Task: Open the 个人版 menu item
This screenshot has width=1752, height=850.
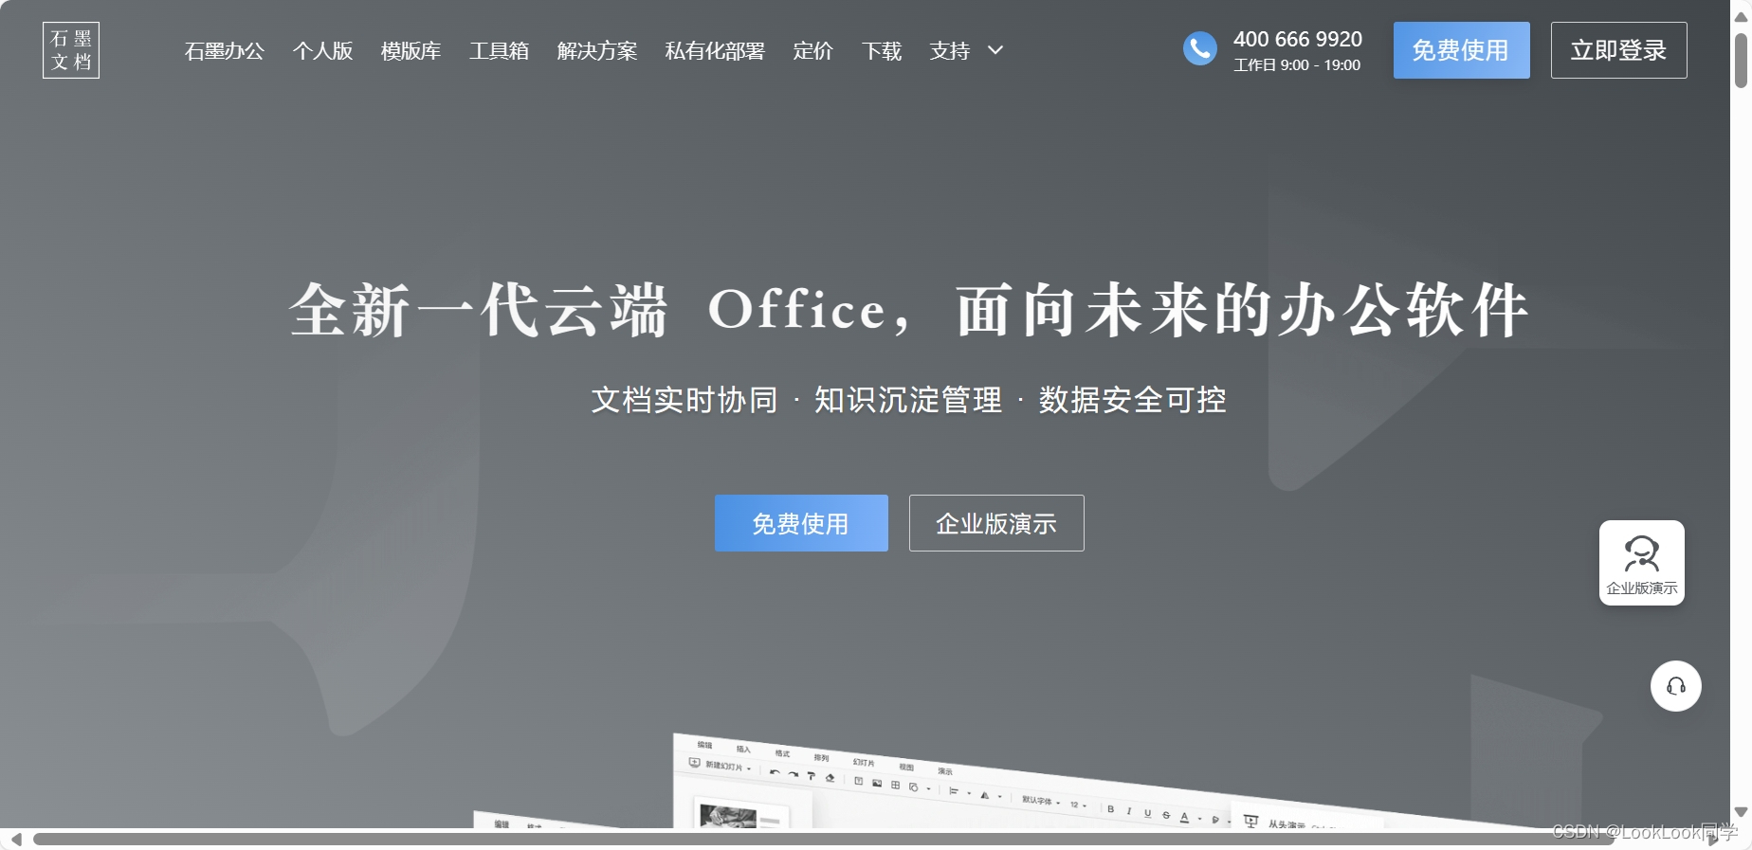Action: pyautogui.click(x=322, y=51)
